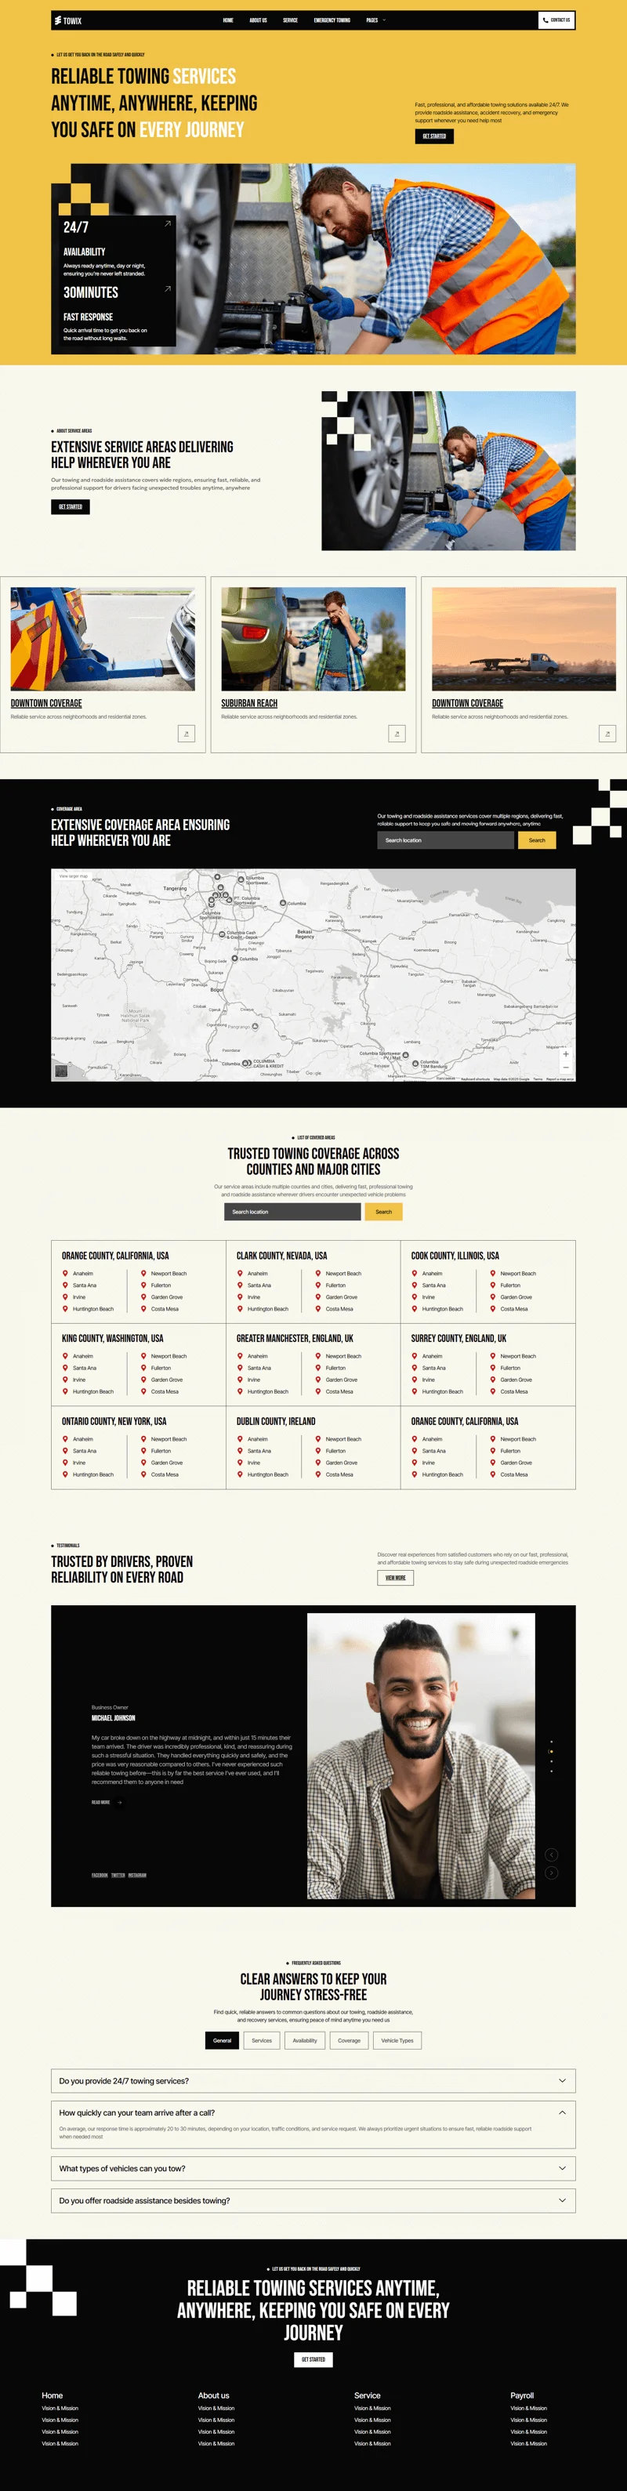This screenshot has height=2491, width=627.
Task: Click Search next to the dark coverage location field
Action: 537,840
